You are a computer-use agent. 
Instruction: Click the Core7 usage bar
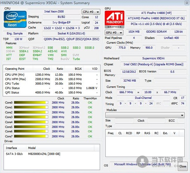(31, 136)
